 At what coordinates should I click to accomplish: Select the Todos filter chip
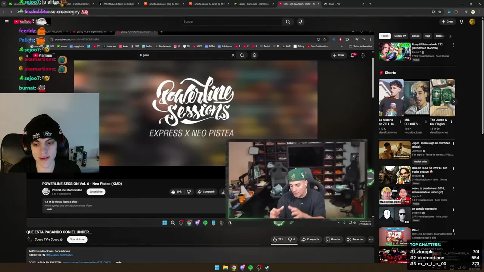point(385,36)
